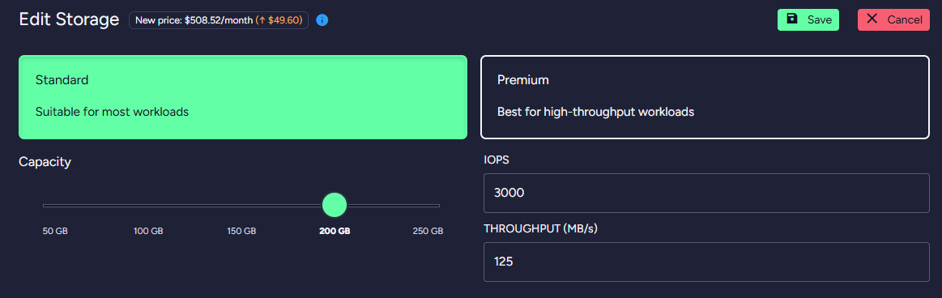The height and width of the screenshot is (298, 942).
Task: Choose the 250 GB capacity label
Action: tap(428, 232)
